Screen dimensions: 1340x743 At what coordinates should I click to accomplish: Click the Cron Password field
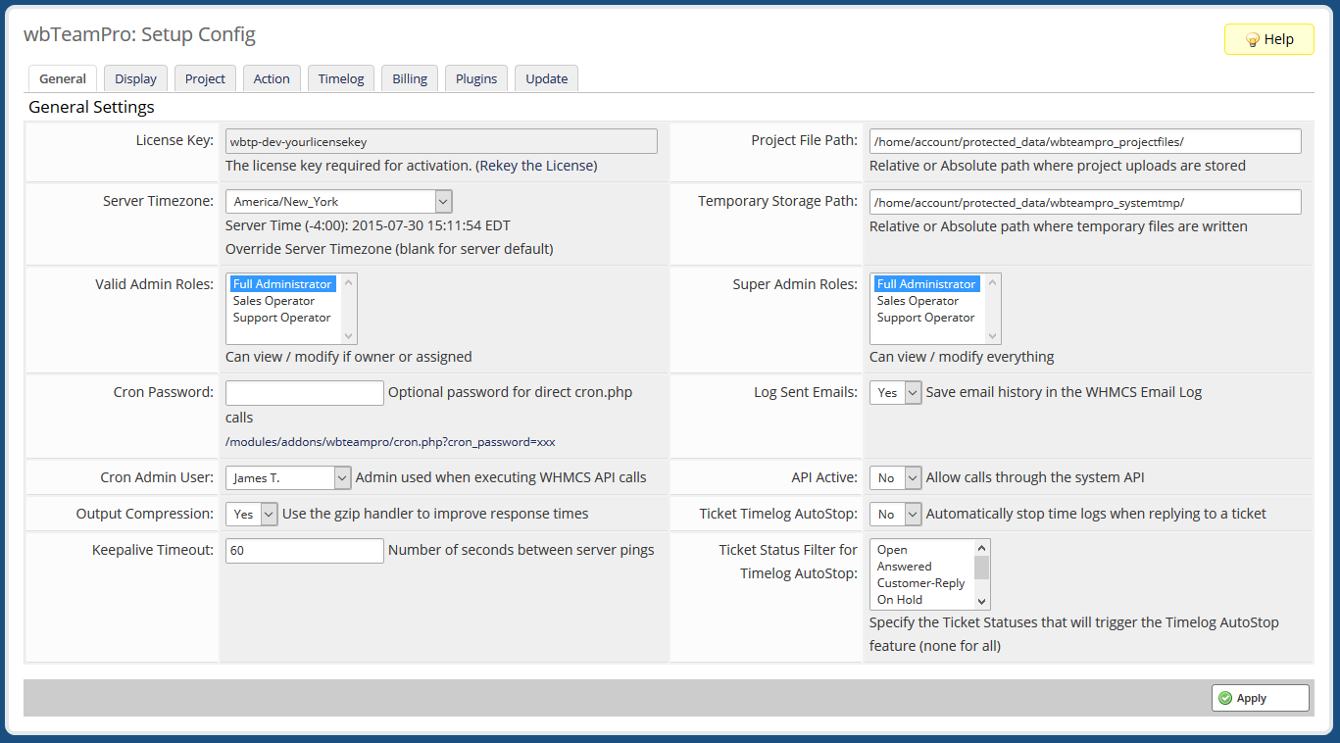pos(304,392)
